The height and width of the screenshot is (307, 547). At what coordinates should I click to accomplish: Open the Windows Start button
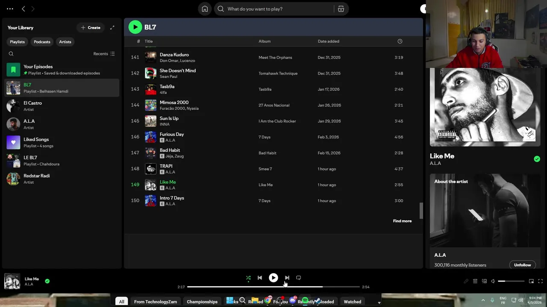tap(229, 301)
